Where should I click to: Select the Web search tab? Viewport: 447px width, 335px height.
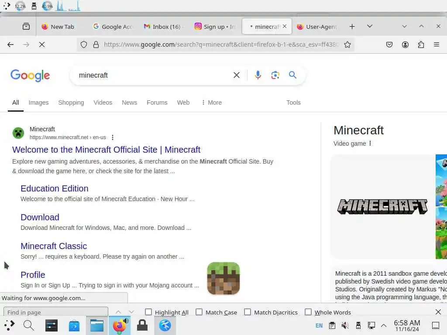click(x=183, y=103)
